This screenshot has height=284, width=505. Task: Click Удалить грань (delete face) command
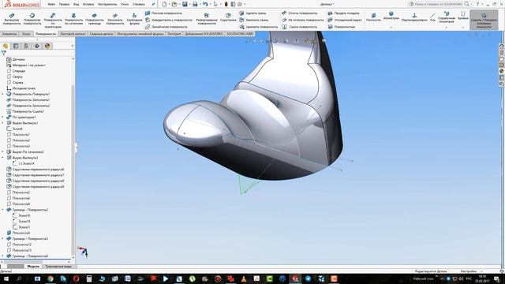[252, 13]
